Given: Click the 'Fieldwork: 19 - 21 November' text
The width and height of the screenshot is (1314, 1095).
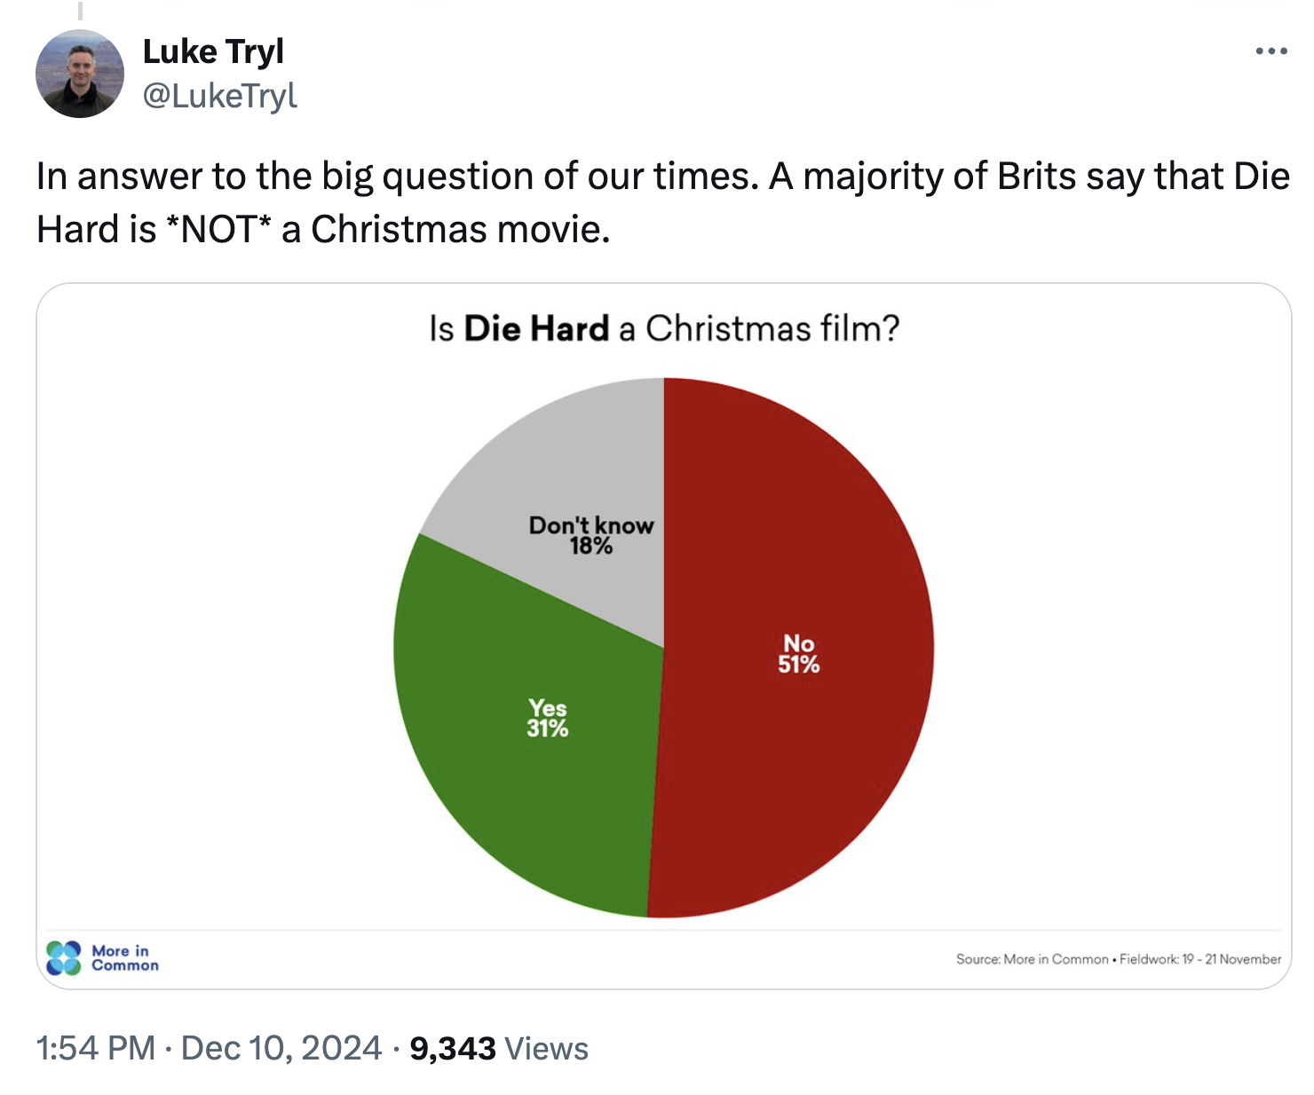Looking at the screenshot, I should point(1200,959).
